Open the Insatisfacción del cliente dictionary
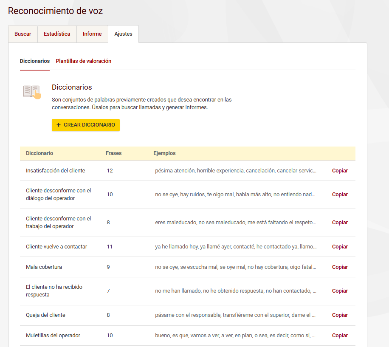389x347 pixels. 55,171
